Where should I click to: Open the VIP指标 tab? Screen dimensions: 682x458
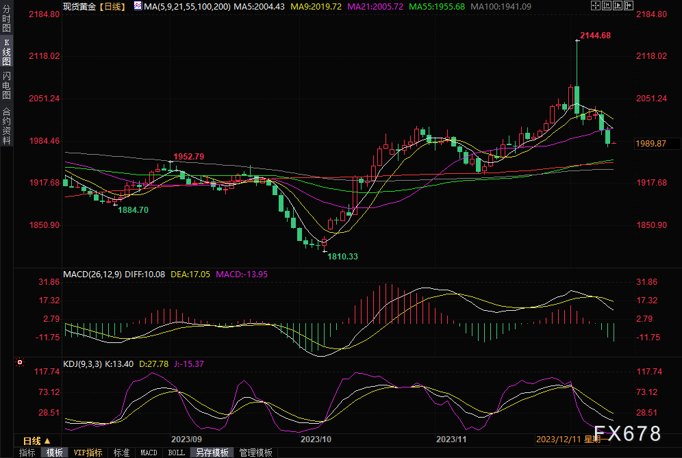pos(88,453)
